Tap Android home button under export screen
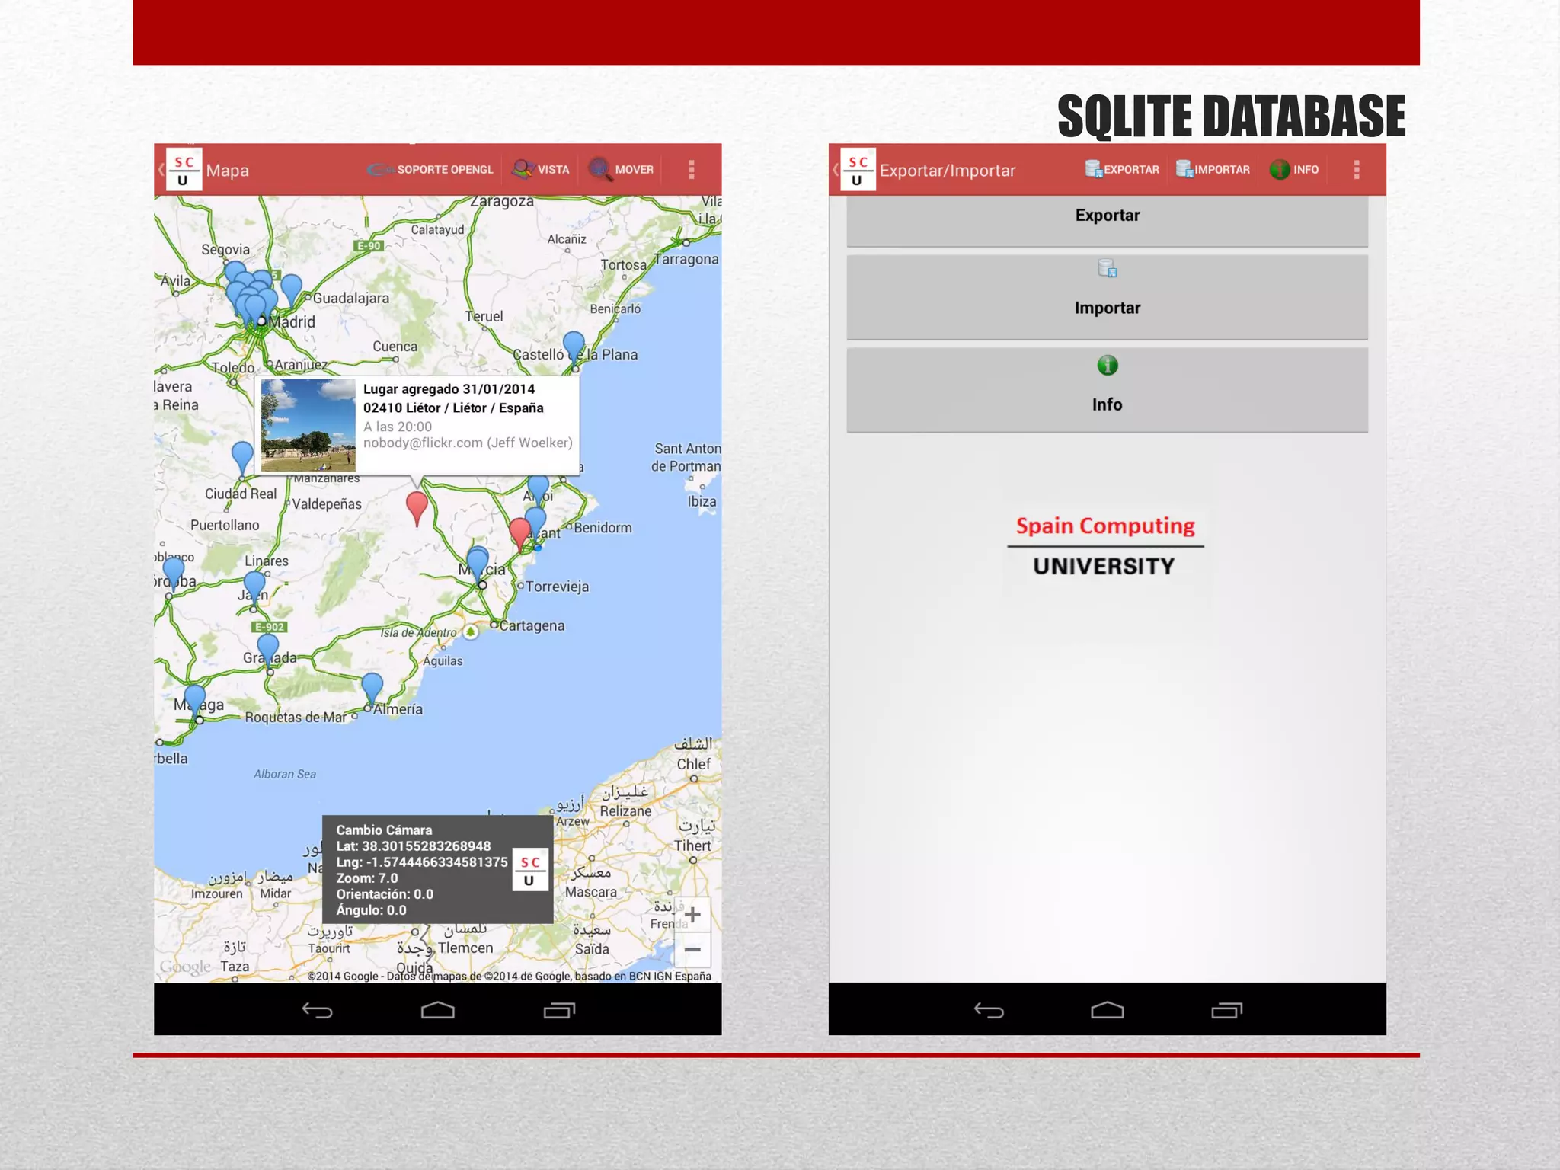The height and width of the screenshot is (1170, 1560). (1108, 1010)
